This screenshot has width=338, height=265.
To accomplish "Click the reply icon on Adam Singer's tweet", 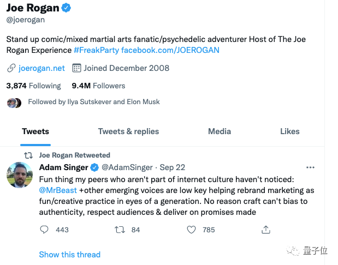I will (x=45, y=230).
